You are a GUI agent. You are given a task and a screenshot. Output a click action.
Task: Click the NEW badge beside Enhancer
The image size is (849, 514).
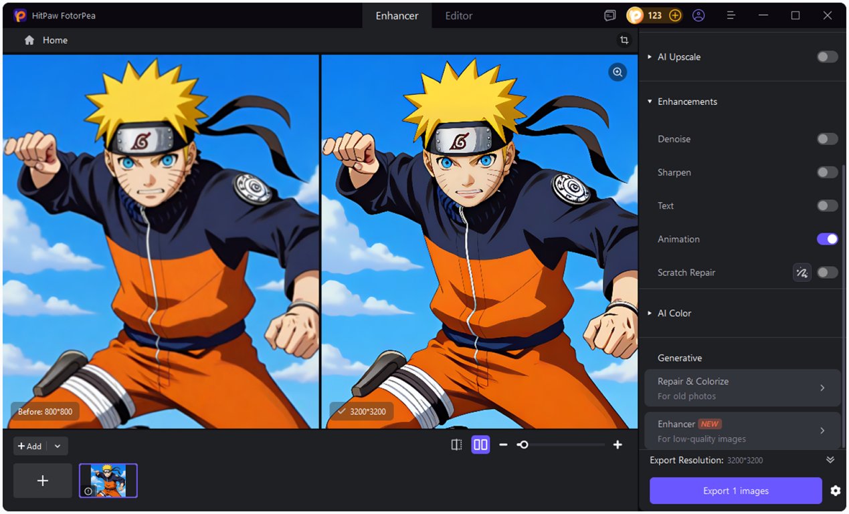710,424
